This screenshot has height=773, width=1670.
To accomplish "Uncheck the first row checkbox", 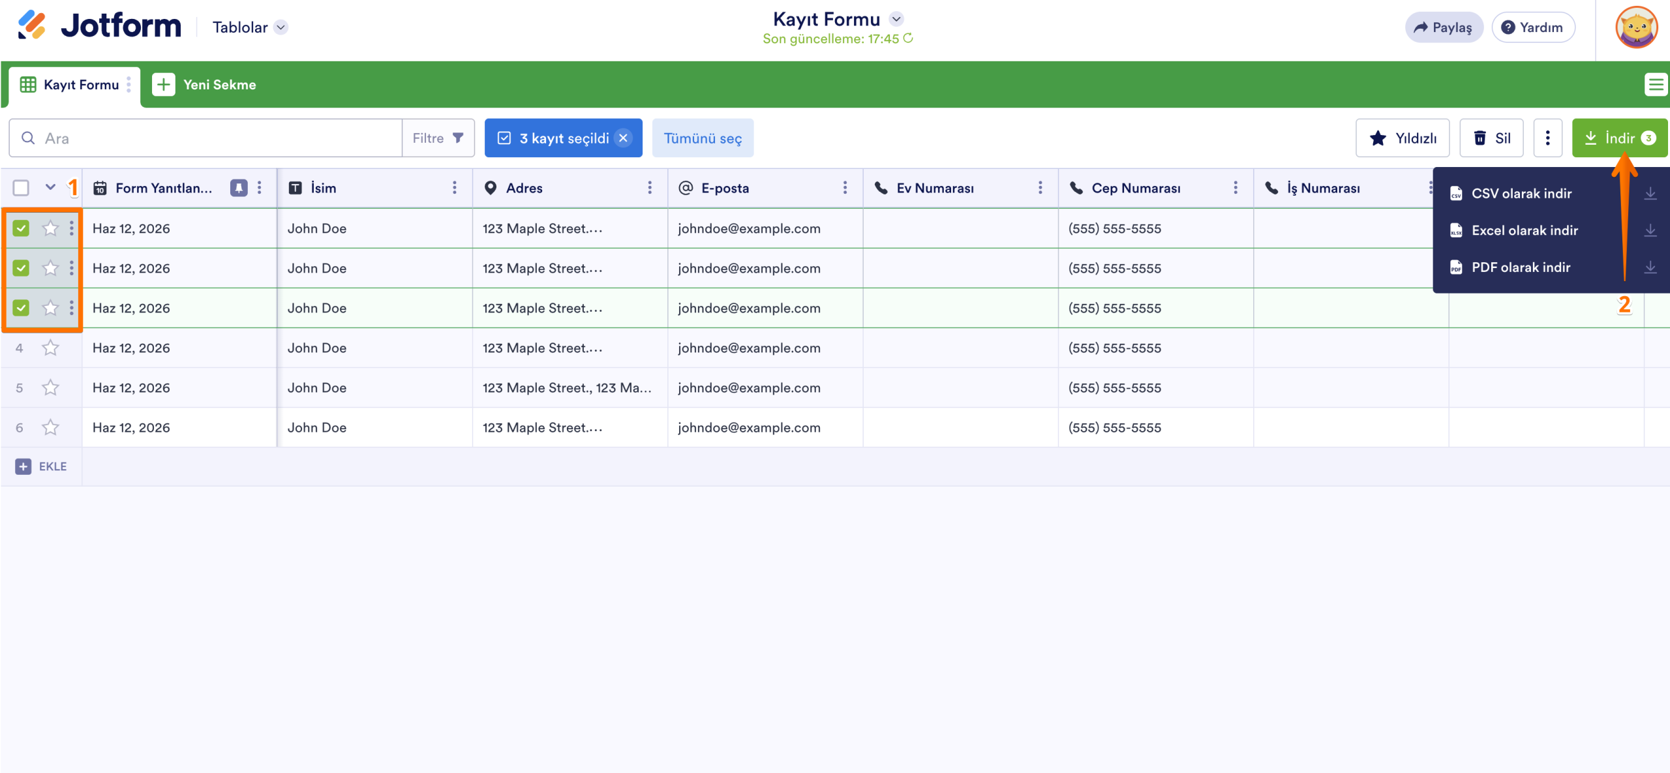I will [21, 228].
